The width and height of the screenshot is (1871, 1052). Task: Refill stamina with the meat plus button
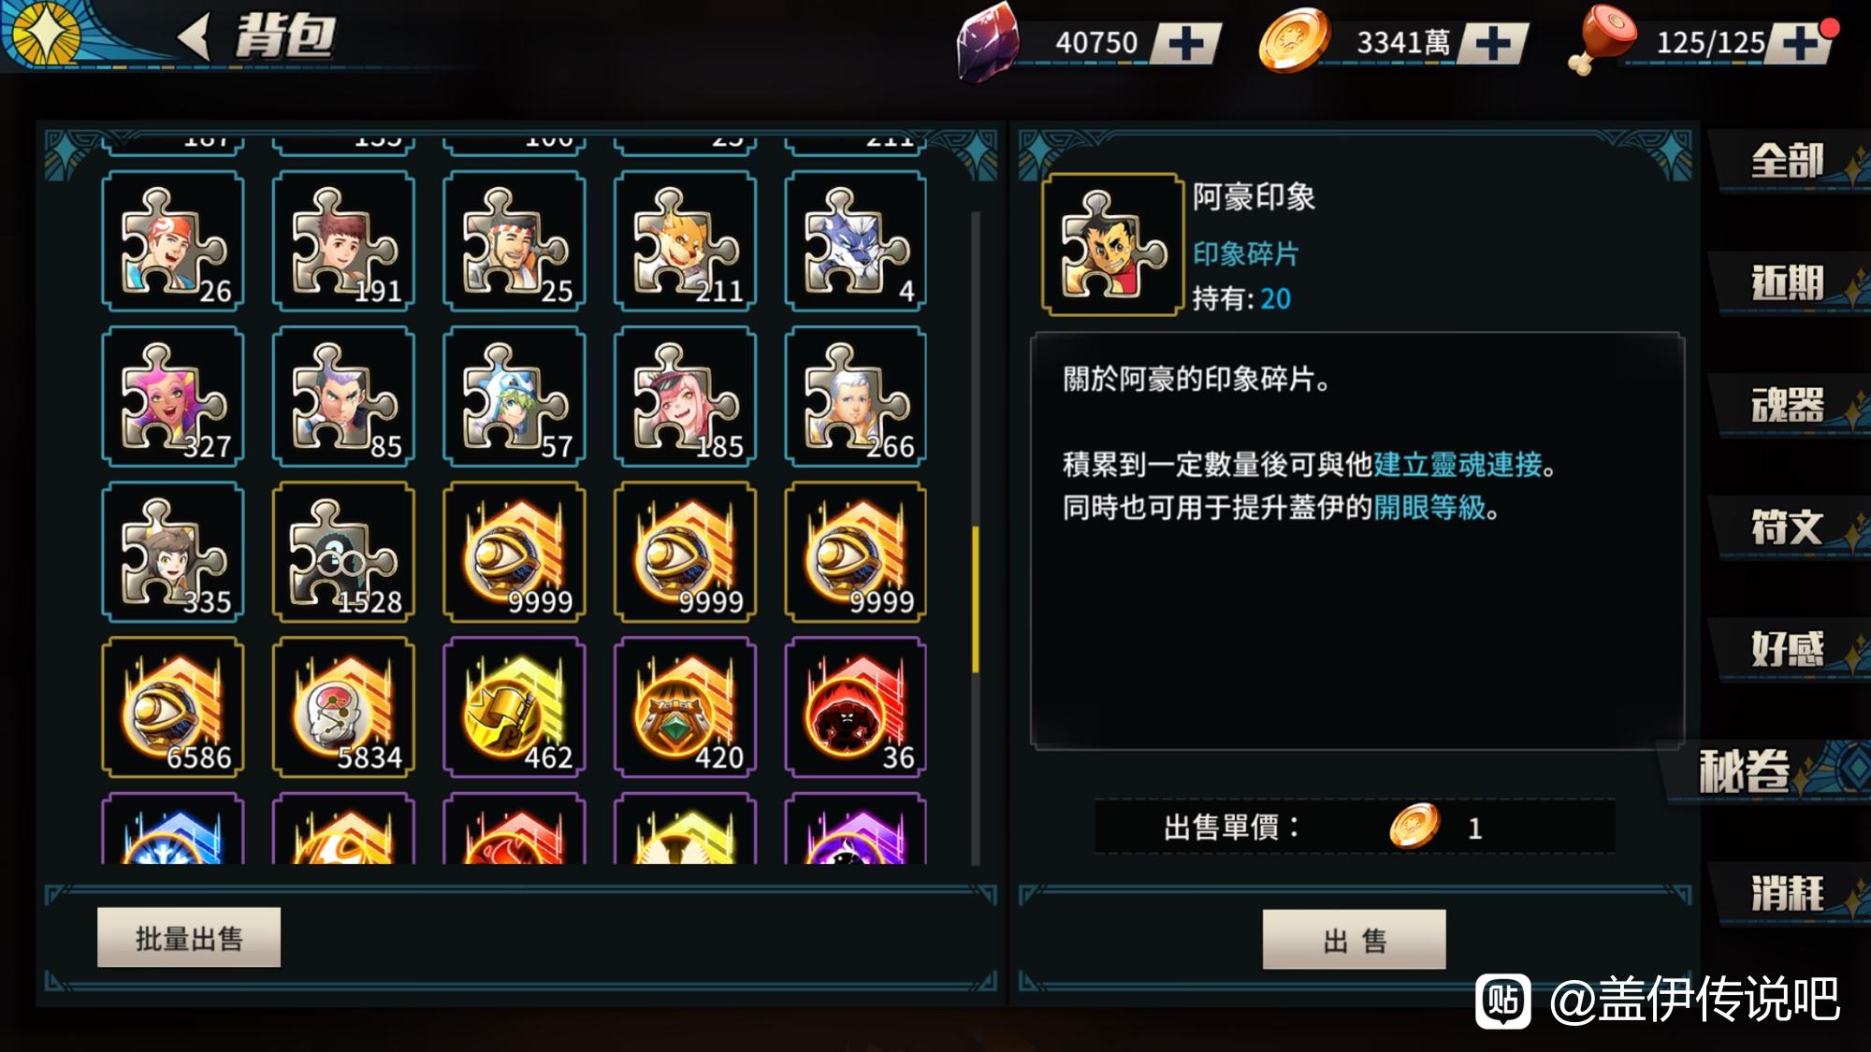pos(1798,43)
